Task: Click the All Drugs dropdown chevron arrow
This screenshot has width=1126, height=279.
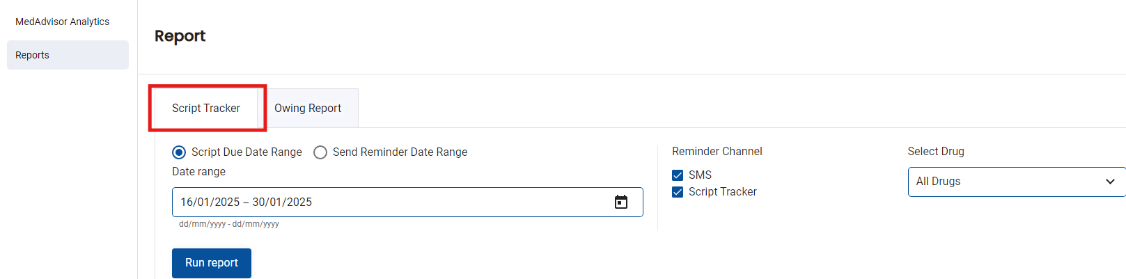Action: point(1110,182)
